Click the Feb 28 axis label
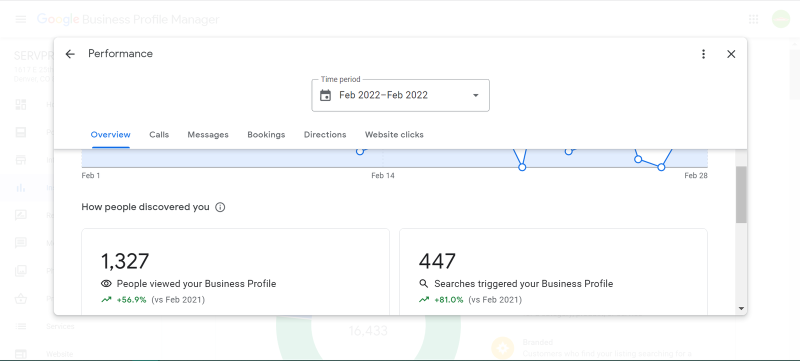Screen dimensions: 800x361 coord(696,175)
